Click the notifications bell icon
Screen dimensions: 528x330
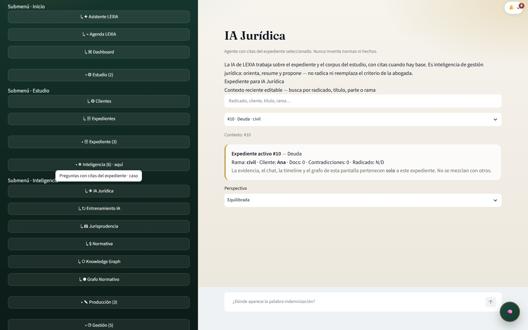tap(511, 7)
